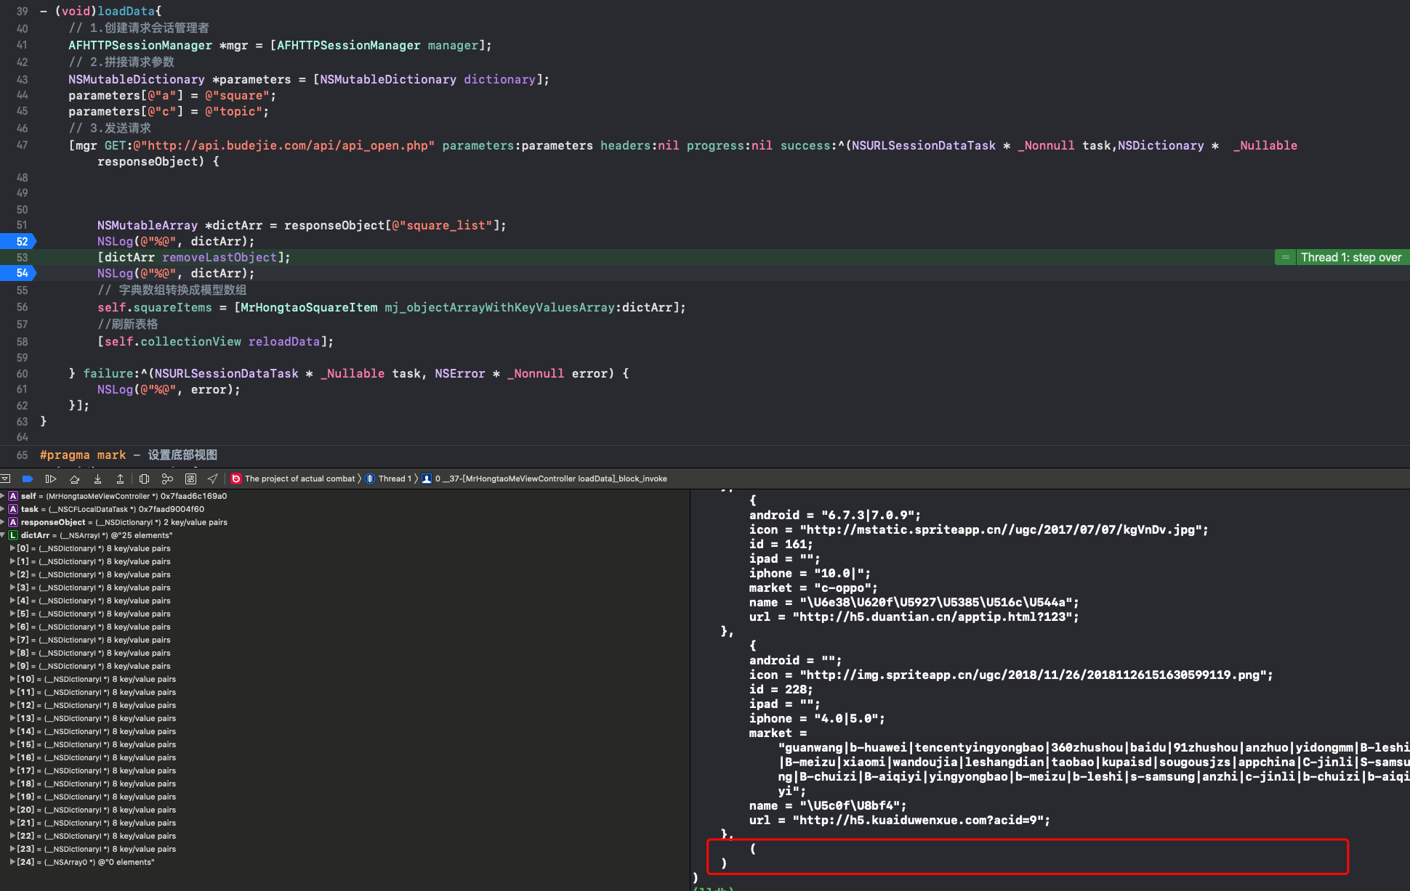Click the console url 'h5.duantian.cn/apptip.html?123'
Screen dimensions: 1410x891
click(x=935, y=617)
